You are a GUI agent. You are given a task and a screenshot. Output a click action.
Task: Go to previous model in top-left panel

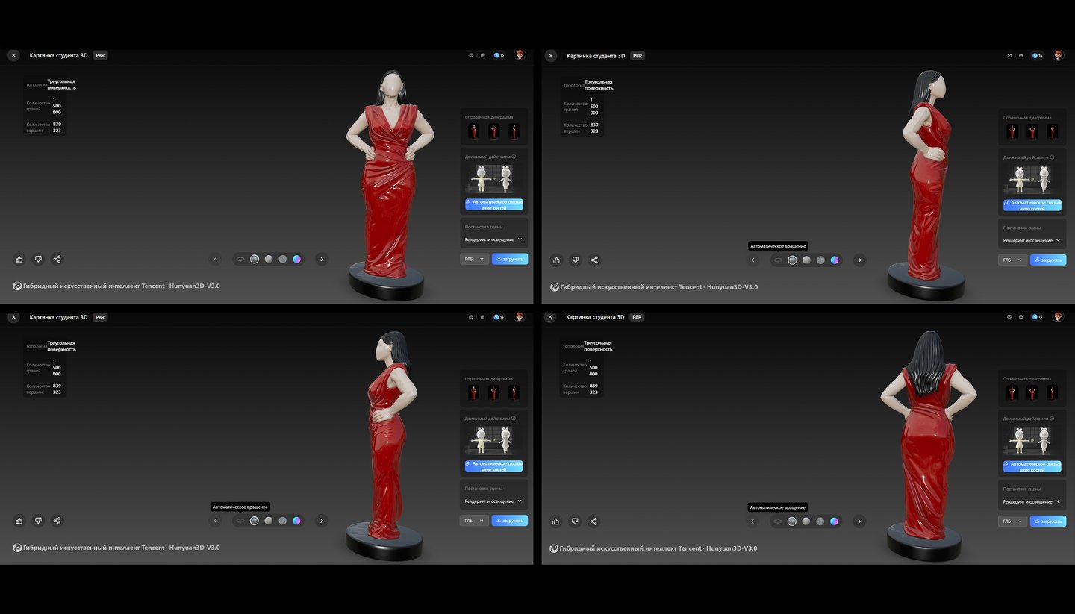[x=216, y=259]
